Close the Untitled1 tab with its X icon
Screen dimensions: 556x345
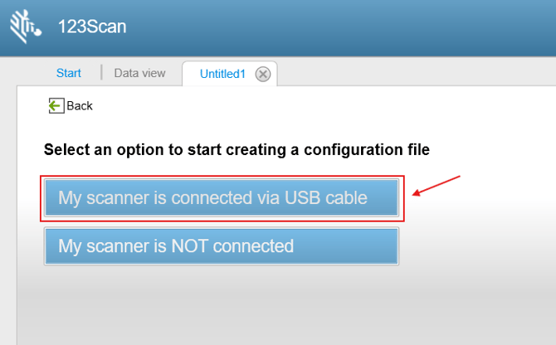click(x=263, y=74)
